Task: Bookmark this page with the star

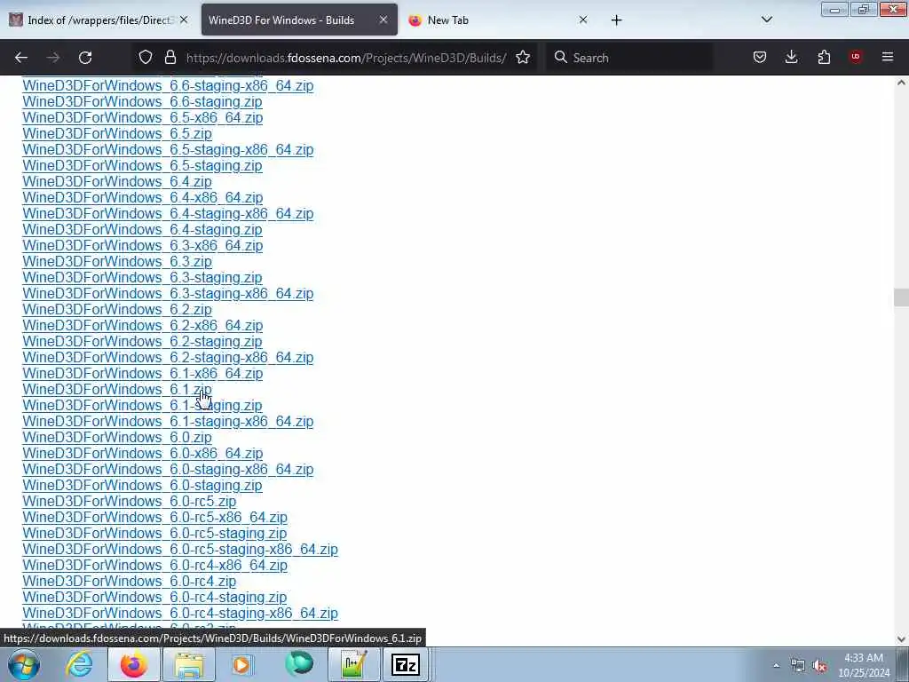Action: point(523,57)
